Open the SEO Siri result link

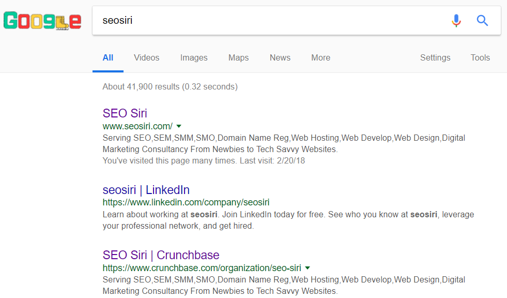[125, 113]
